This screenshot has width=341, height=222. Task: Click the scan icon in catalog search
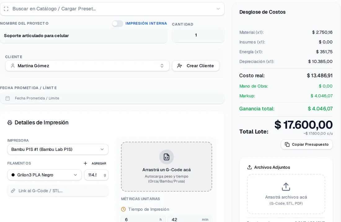pyautogui.click(x=6, y=9)
